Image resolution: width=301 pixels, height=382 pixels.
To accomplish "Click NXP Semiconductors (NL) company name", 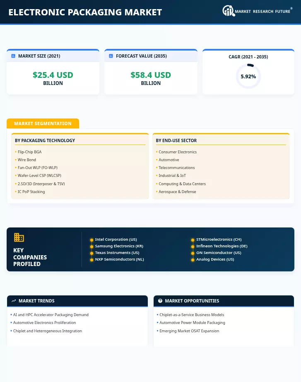I will coord(119,259).
